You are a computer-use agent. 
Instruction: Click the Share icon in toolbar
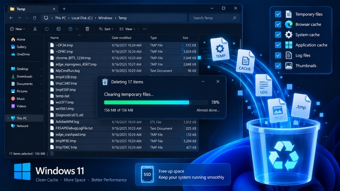pos(70,29)
